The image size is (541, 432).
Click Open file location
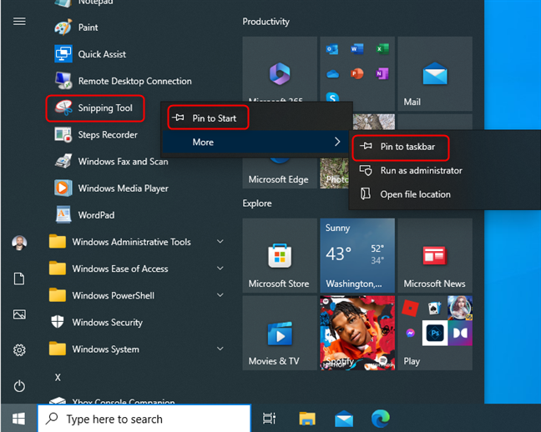pyautogui.click(x=415, y=194)
